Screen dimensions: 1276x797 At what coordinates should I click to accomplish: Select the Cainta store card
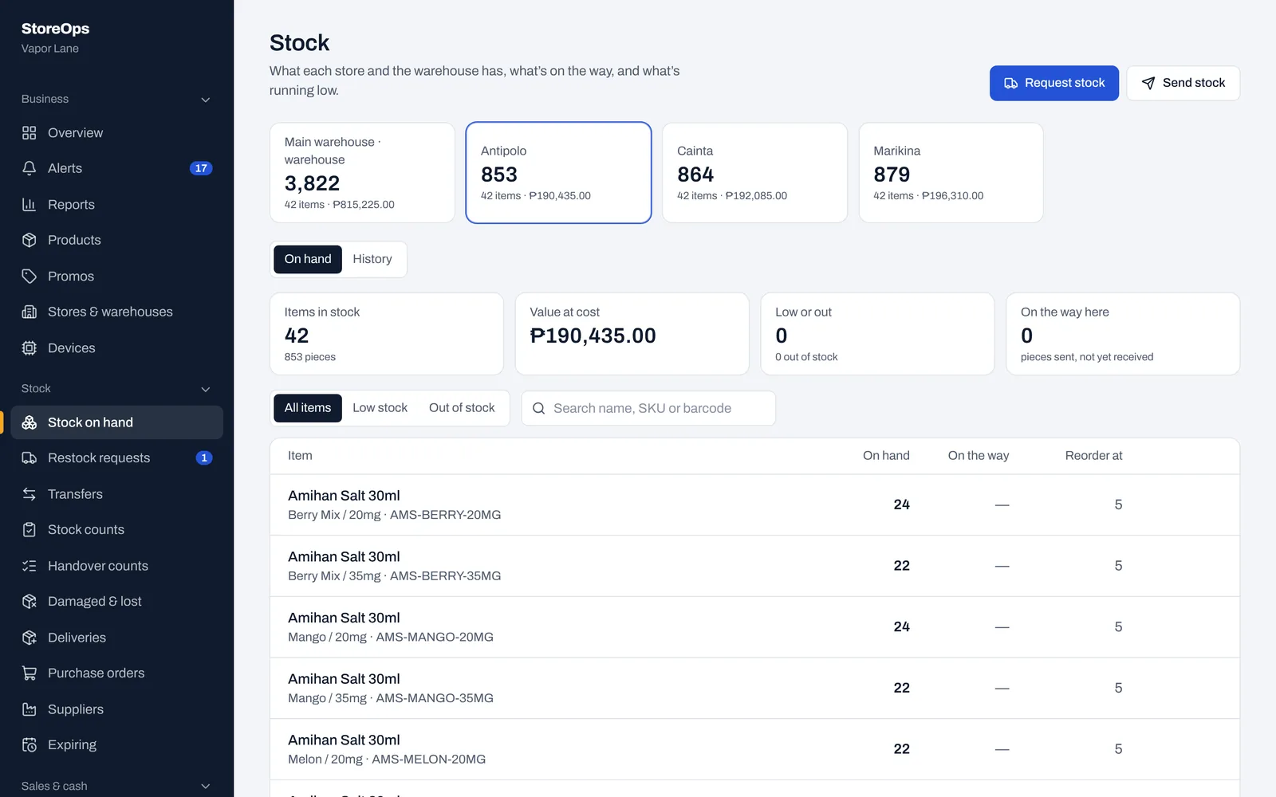[754, 172]
